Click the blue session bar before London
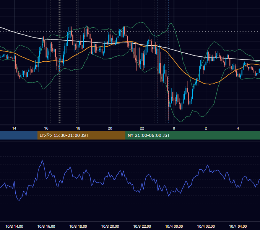 click(19, 135)
